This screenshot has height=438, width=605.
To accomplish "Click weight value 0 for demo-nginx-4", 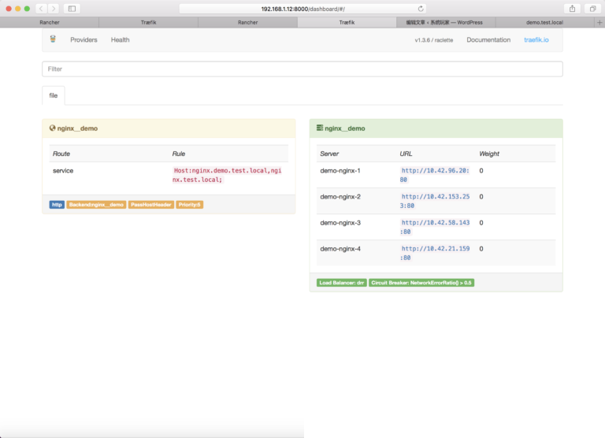I will 481,248.
